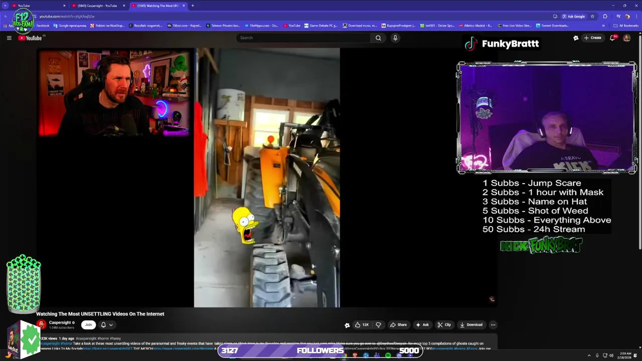Screen dimensions: 642x361
Task: Open the FileHippo.com bookmark
Action: [x=261, y=26]
